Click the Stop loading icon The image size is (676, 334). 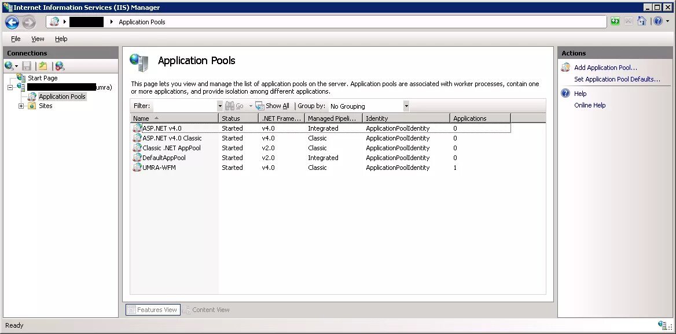629,21
